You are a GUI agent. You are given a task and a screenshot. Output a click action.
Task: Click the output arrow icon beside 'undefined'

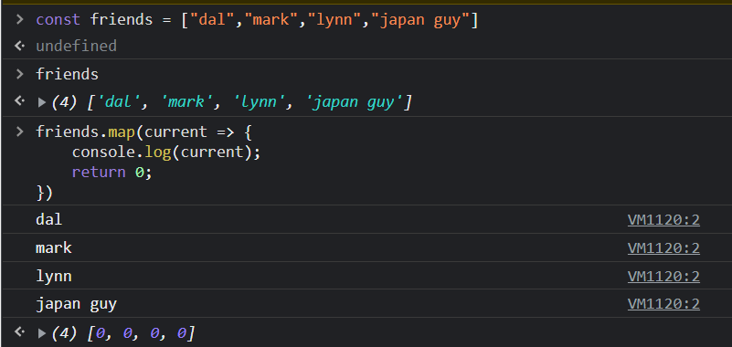19,46
